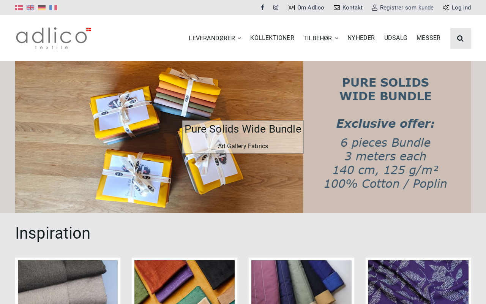Pick the French flag language icon
The height and width of the screenshot is (304, 486).
(53, 8)
